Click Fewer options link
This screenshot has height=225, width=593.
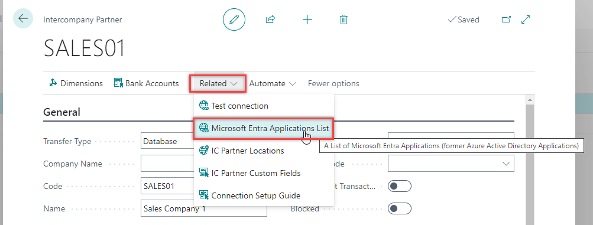[333, 83]
